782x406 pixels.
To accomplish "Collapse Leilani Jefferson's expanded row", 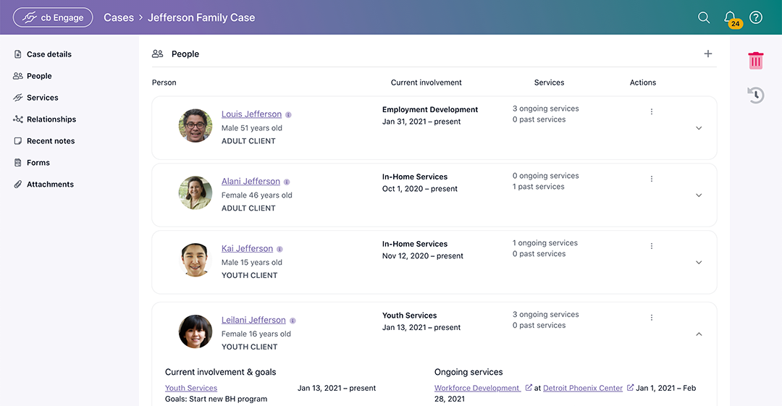I will pos(699,334).
